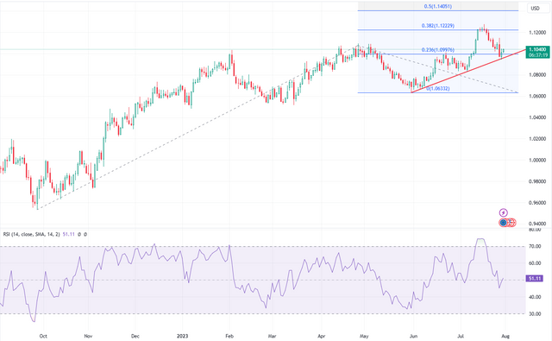Click the purple 51.11 RSI axis label
Viewport: 552px width, 341px height.
535,279
